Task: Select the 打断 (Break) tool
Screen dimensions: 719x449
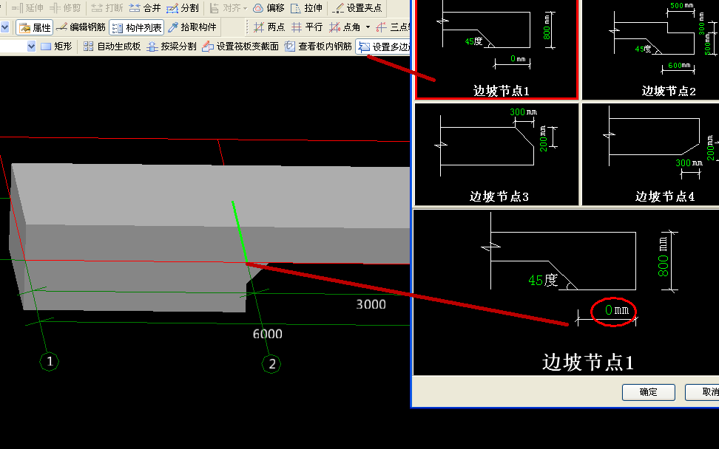Action: click(107, 8)
